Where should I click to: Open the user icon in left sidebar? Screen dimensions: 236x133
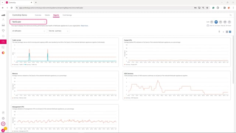[3, 20]
